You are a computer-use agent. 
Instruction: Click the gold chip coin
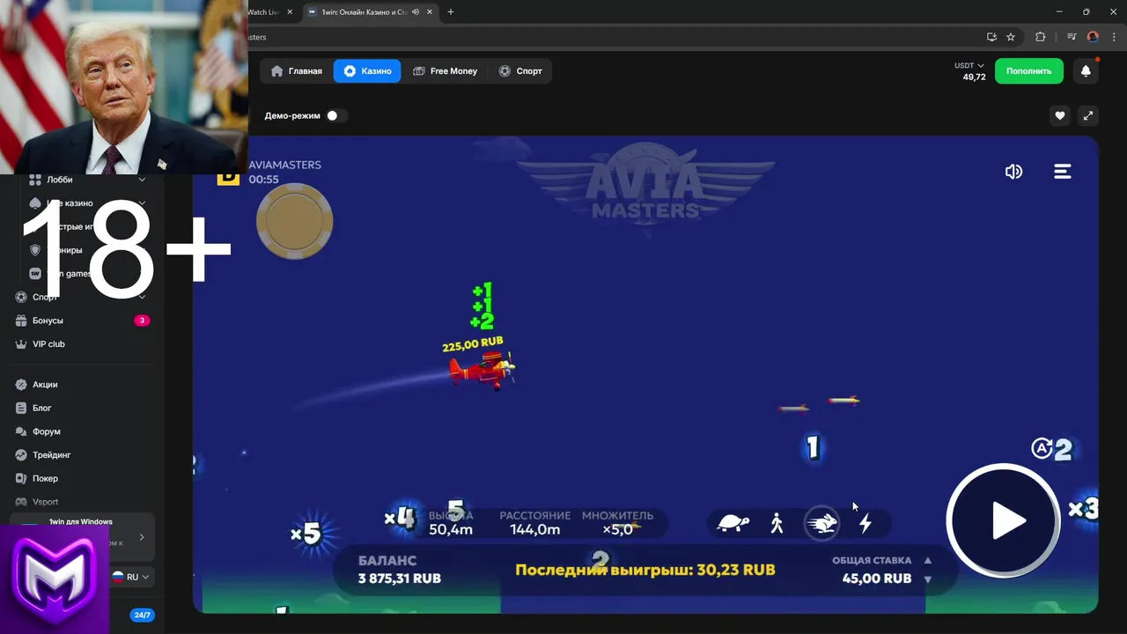coord(294,221)
